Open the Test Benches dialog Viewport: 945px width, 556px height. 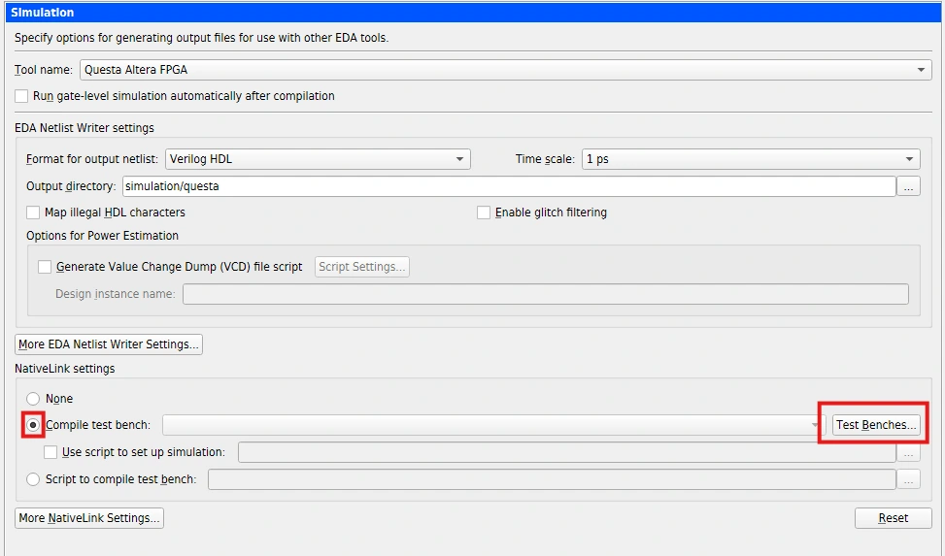coord(876,425)
